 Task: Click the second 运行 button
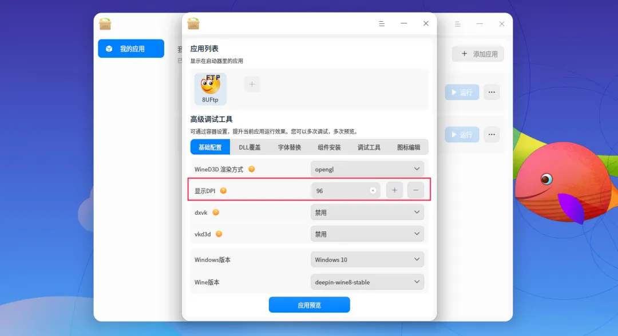462,134
